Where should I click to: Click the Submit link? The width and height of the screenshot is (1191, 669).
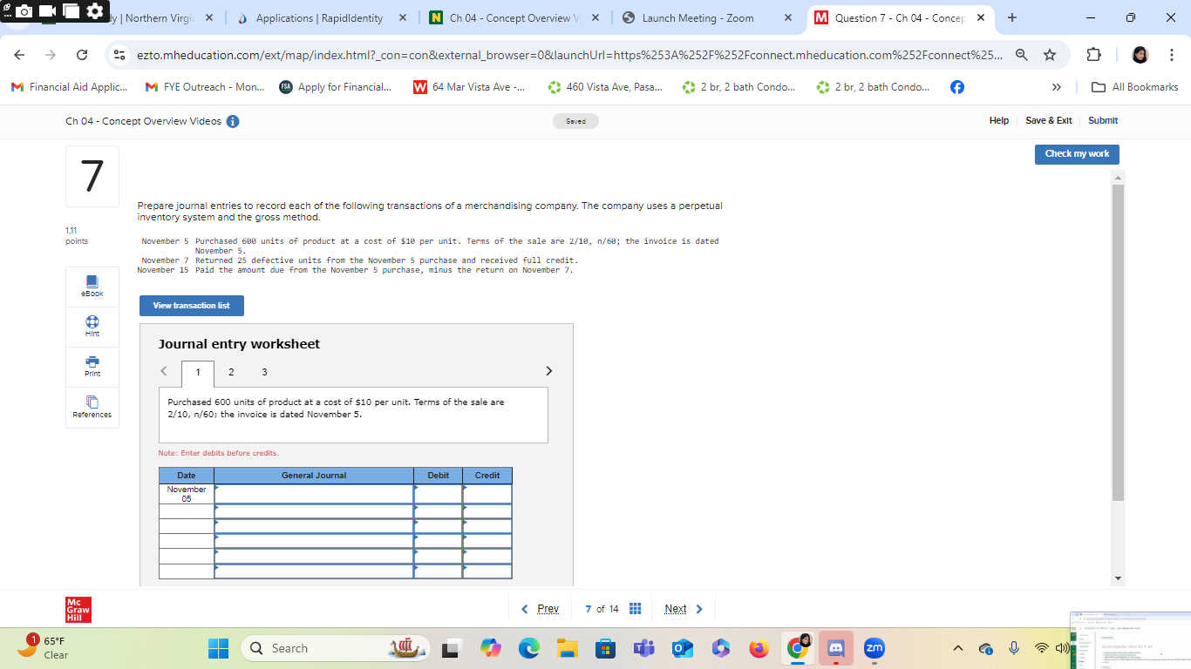pos(1103,121)
